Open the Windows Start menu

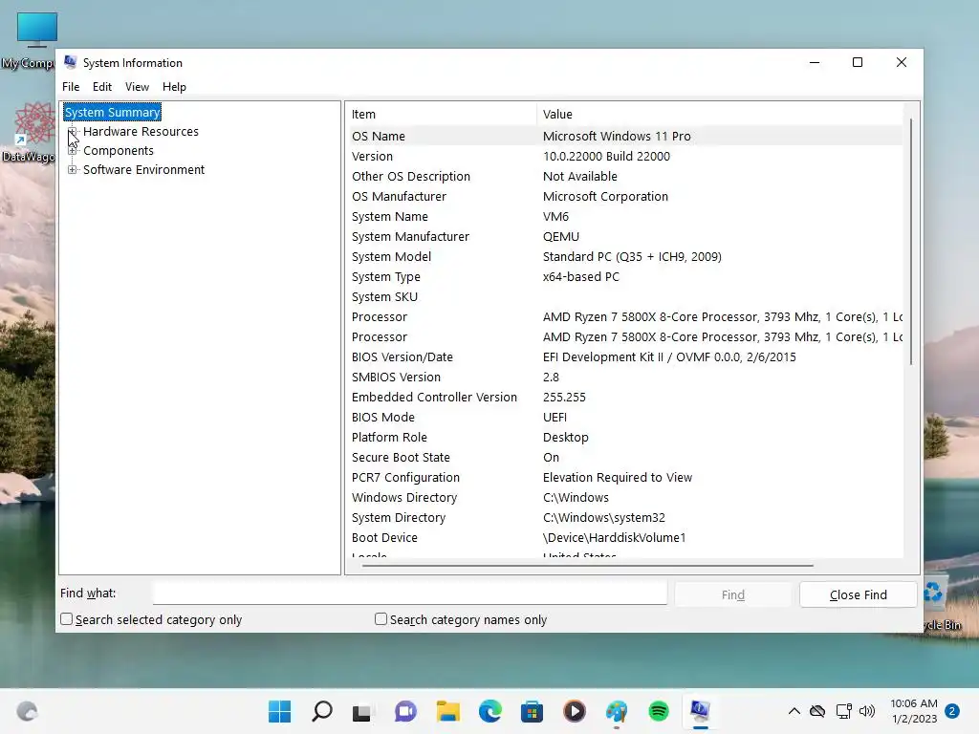280,711
